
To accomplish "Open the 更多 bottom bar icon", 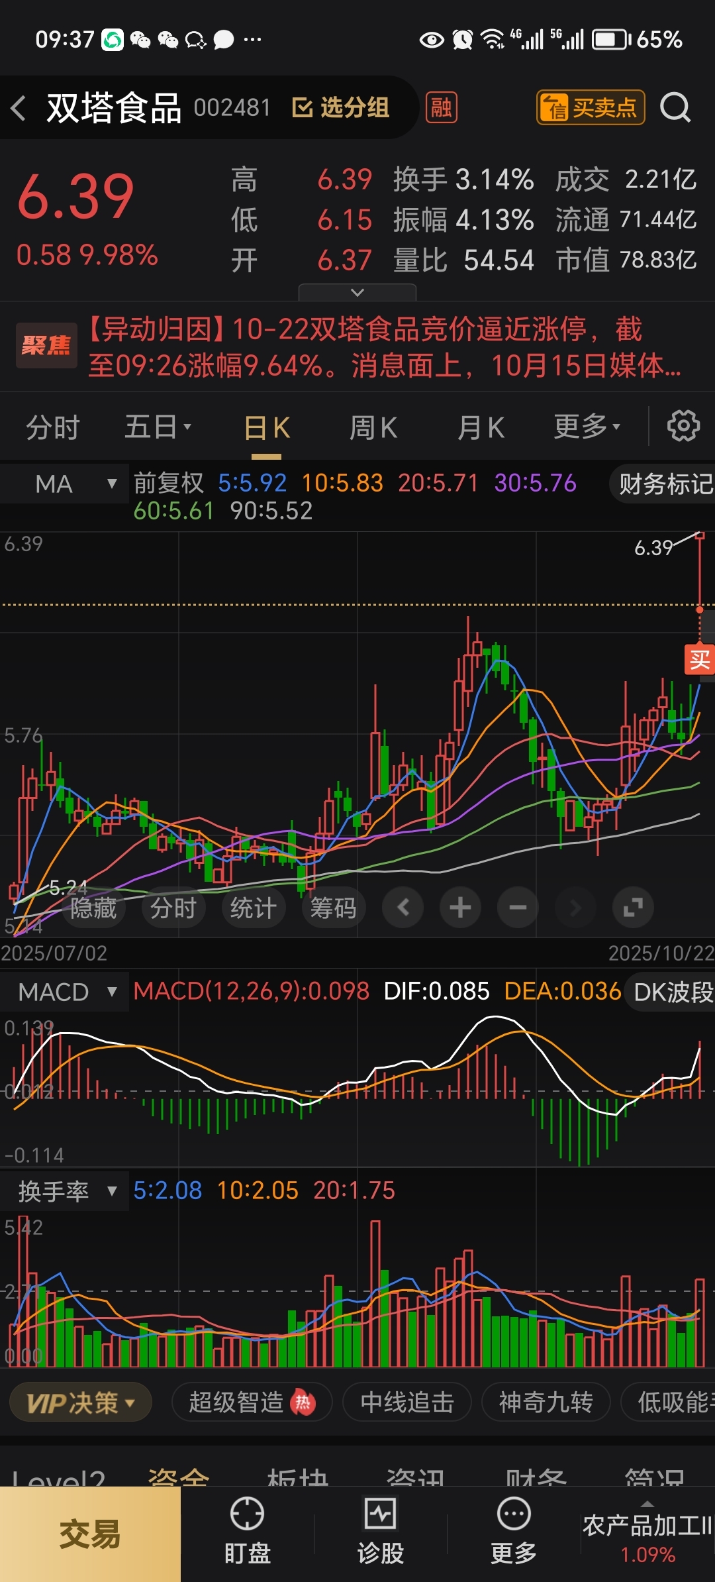I will tap(514, 1531).
